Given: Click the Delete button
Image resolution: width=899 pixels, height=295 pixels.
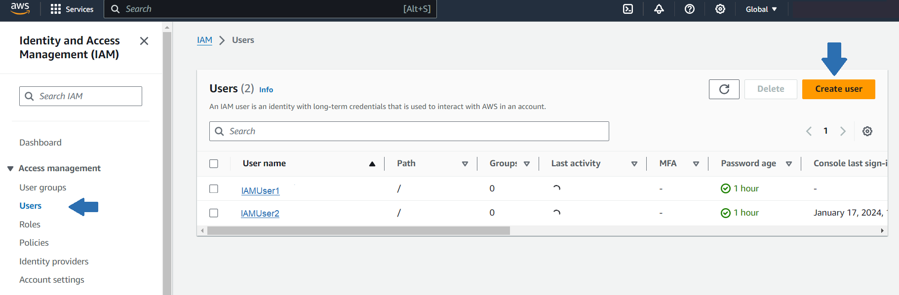Looking at the screenshot, I should click(771, 89).
